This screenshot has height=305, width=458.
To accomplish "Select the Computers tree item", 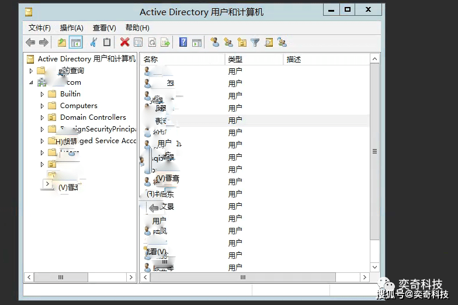I will tap(78, 105).
